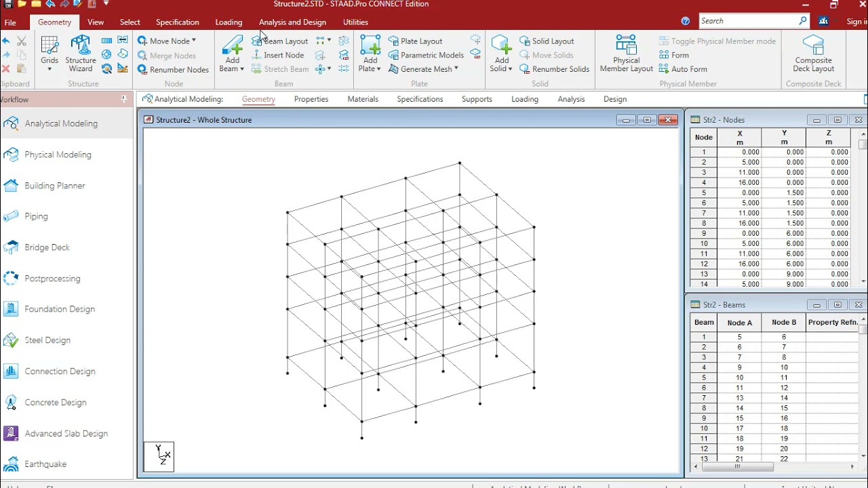Viewport: 868px width, 488px height.
Task: Open the Materials page tab
Action: (363, 99)
